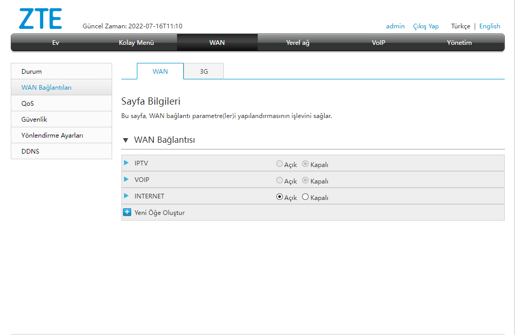Open Güvenlik in the sidebar
The width and height of the screenshot is (515, 335).
(x=61, y=120)
